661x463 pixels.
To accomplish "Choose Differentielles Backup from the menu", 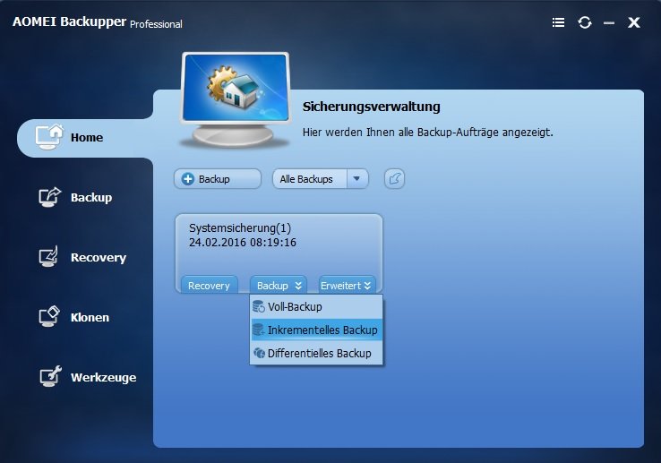I will point(316,353).
